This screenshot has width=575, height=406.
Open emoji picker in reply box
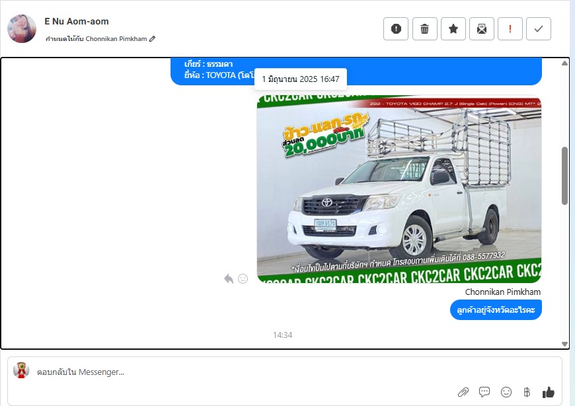pyautogui.click(x=506, y=392)
